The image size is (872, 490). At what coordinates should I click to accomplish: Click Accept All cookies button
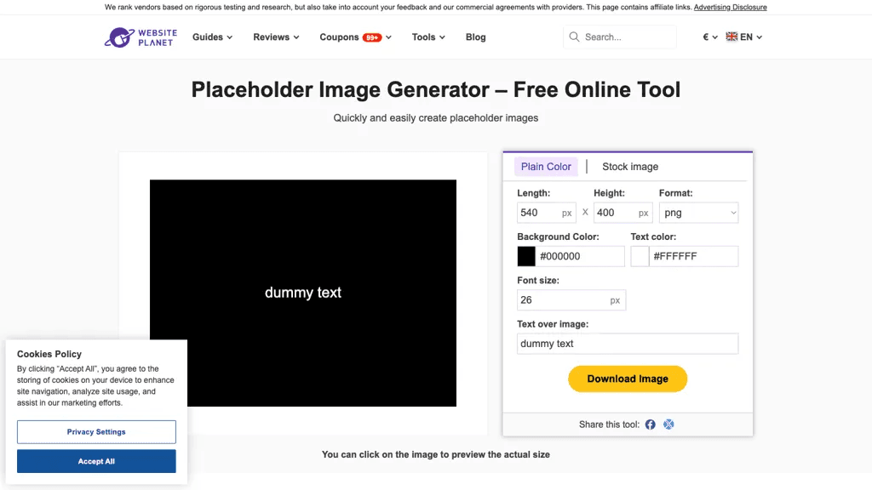pos(96,461)
